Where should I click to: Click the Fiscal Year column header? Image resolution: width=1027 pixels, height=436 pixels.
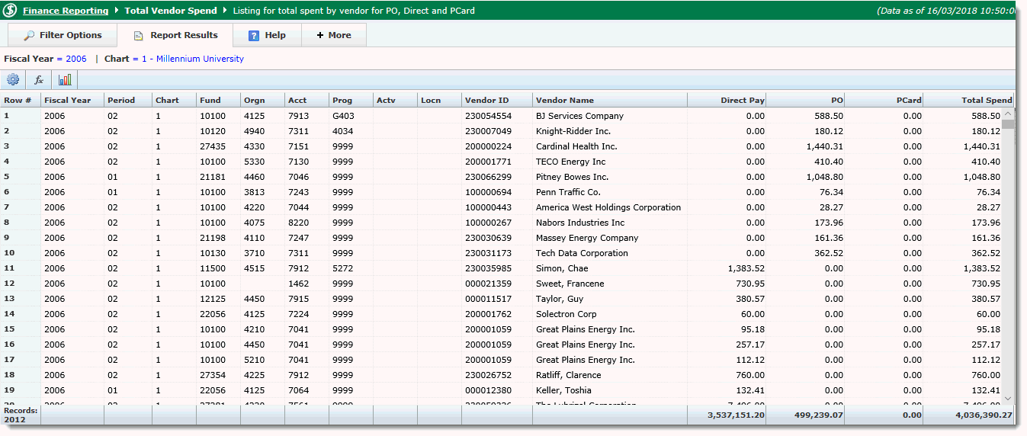[67, 100]
